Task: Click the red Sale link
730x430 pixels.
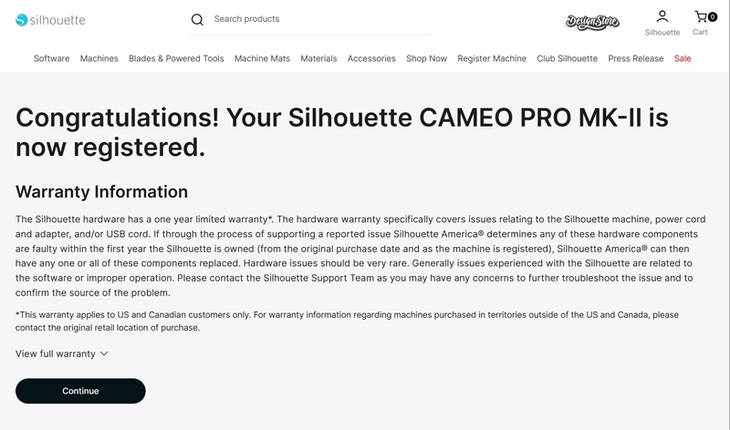Action: pos(683,58)
